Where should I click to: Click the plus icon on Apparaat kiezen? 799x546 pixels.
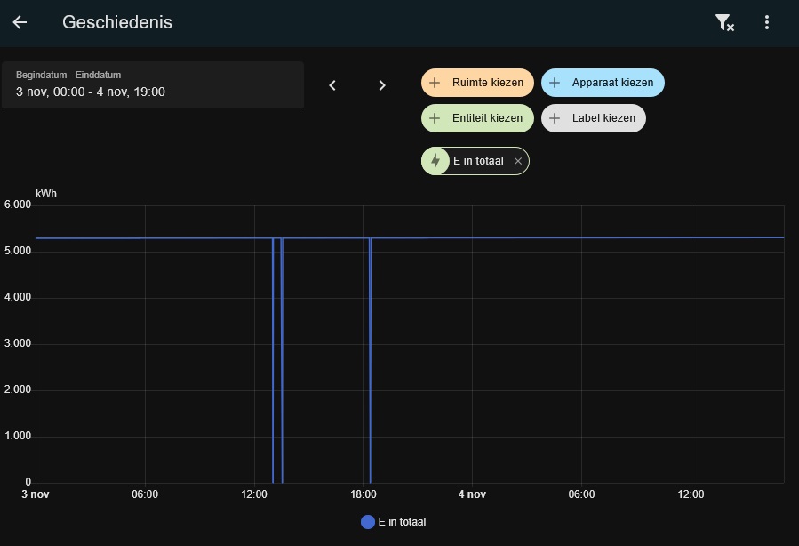coord(555,83)
